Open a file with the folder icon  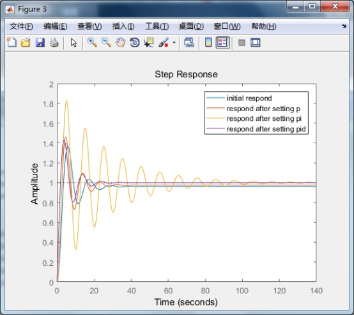point(26,42)
